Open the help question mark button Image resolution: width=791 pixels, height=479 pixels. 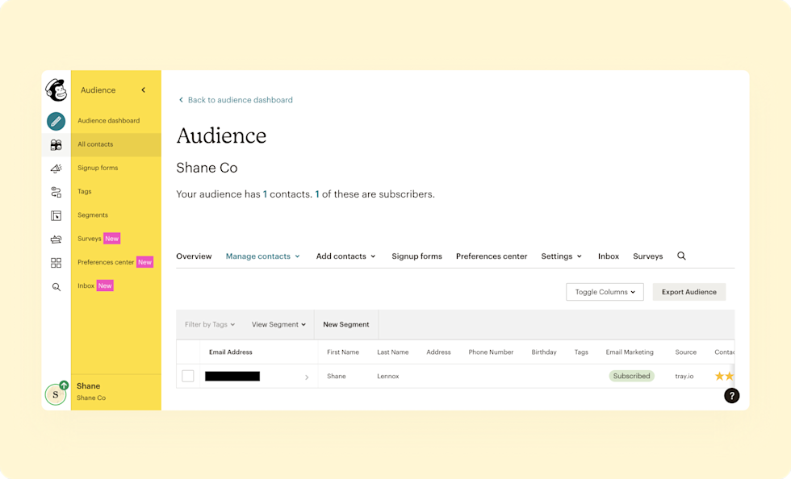[731, 395]
